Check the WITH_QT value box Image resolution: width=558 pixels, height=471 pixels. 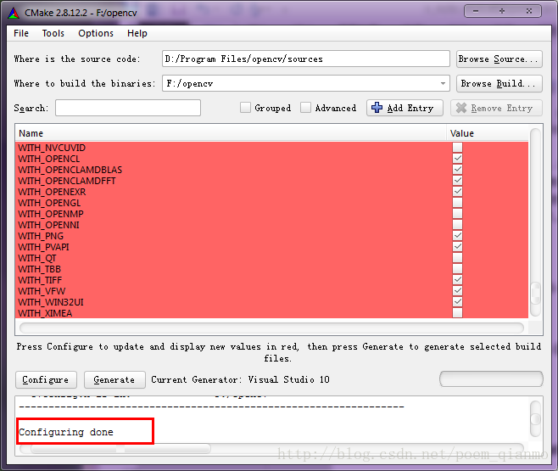pyautogui.click(x=457, y=258)
